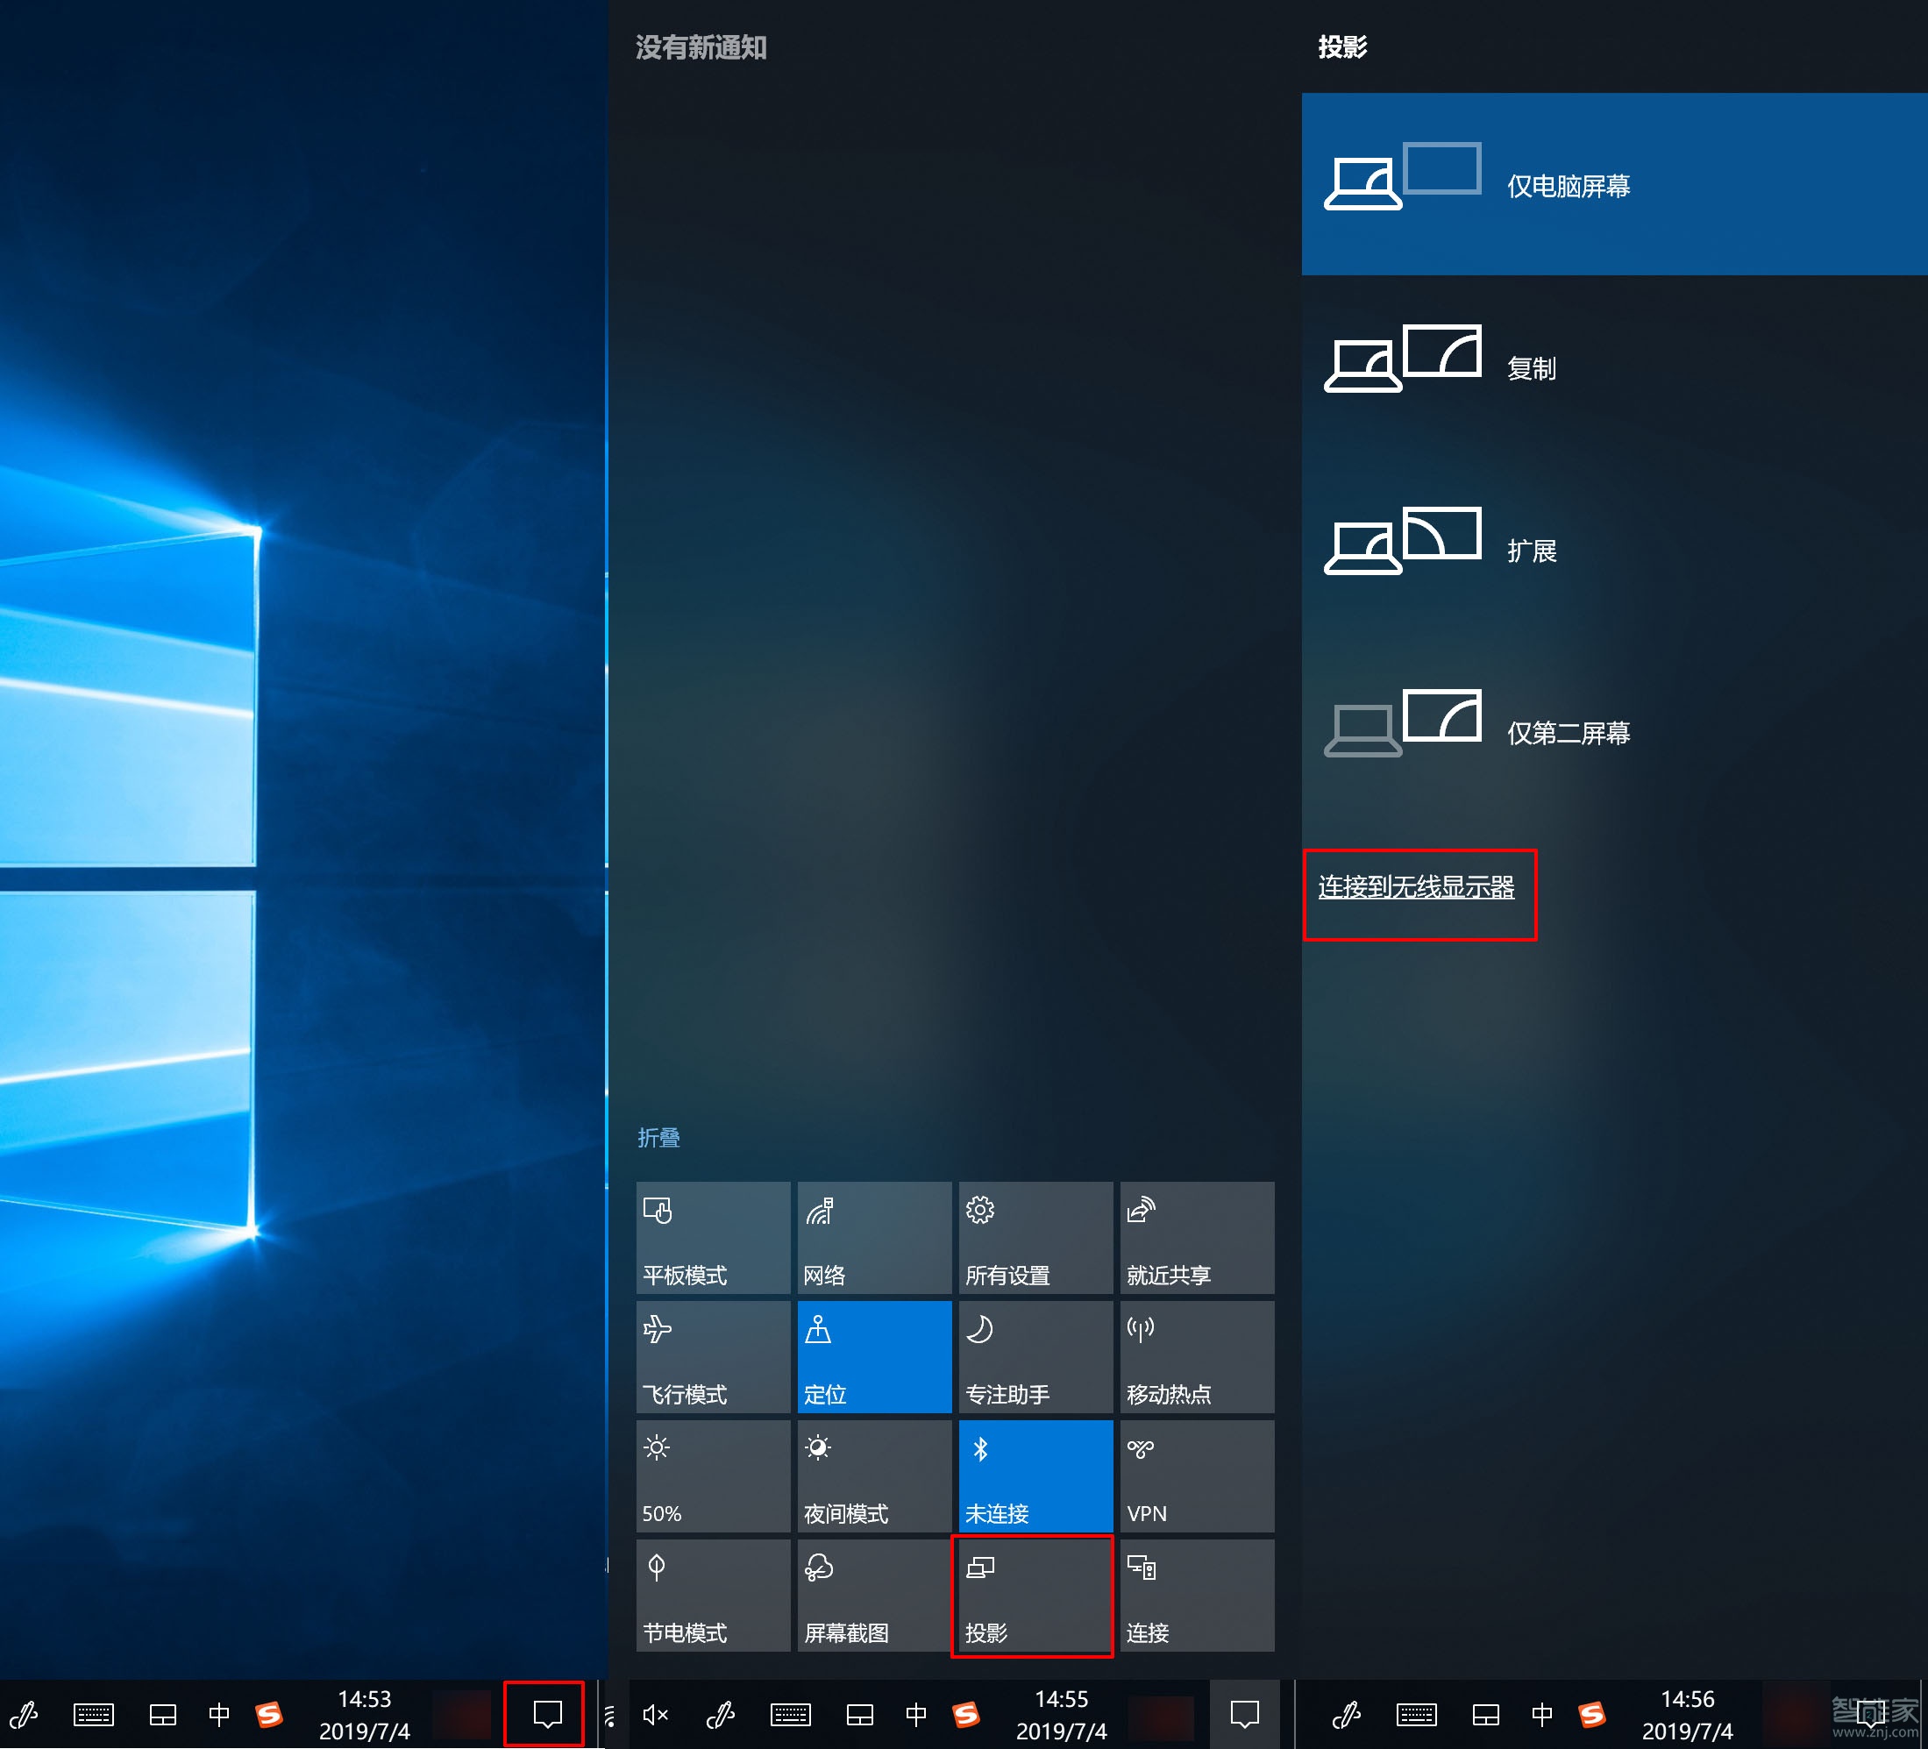
Task: Adjust brightness via the 50% tile
Action: tap(713, 1475)
